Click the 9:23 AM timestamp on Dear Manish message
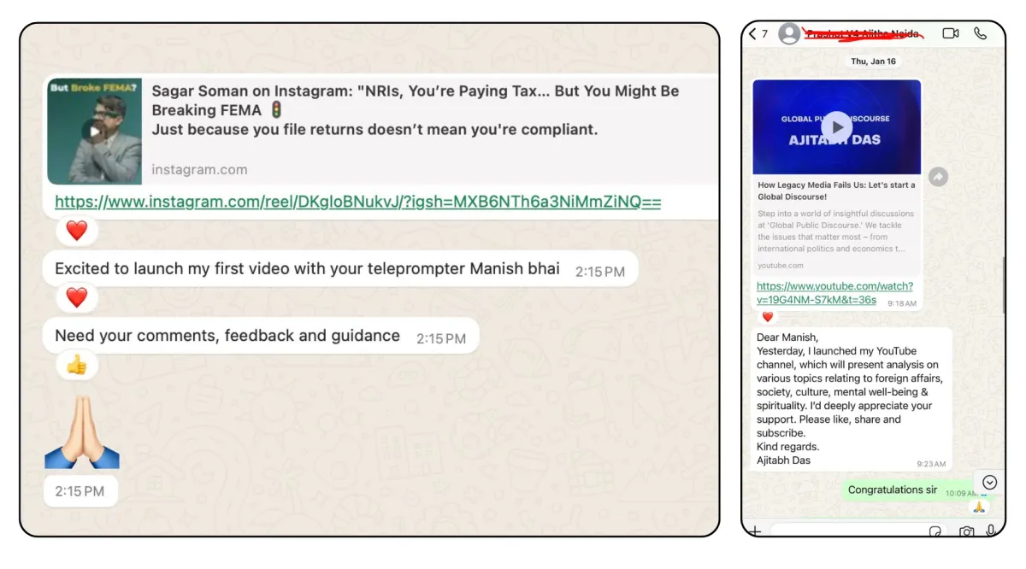The width and height of the screenshot is (1026, 569). tap(930, 464)
